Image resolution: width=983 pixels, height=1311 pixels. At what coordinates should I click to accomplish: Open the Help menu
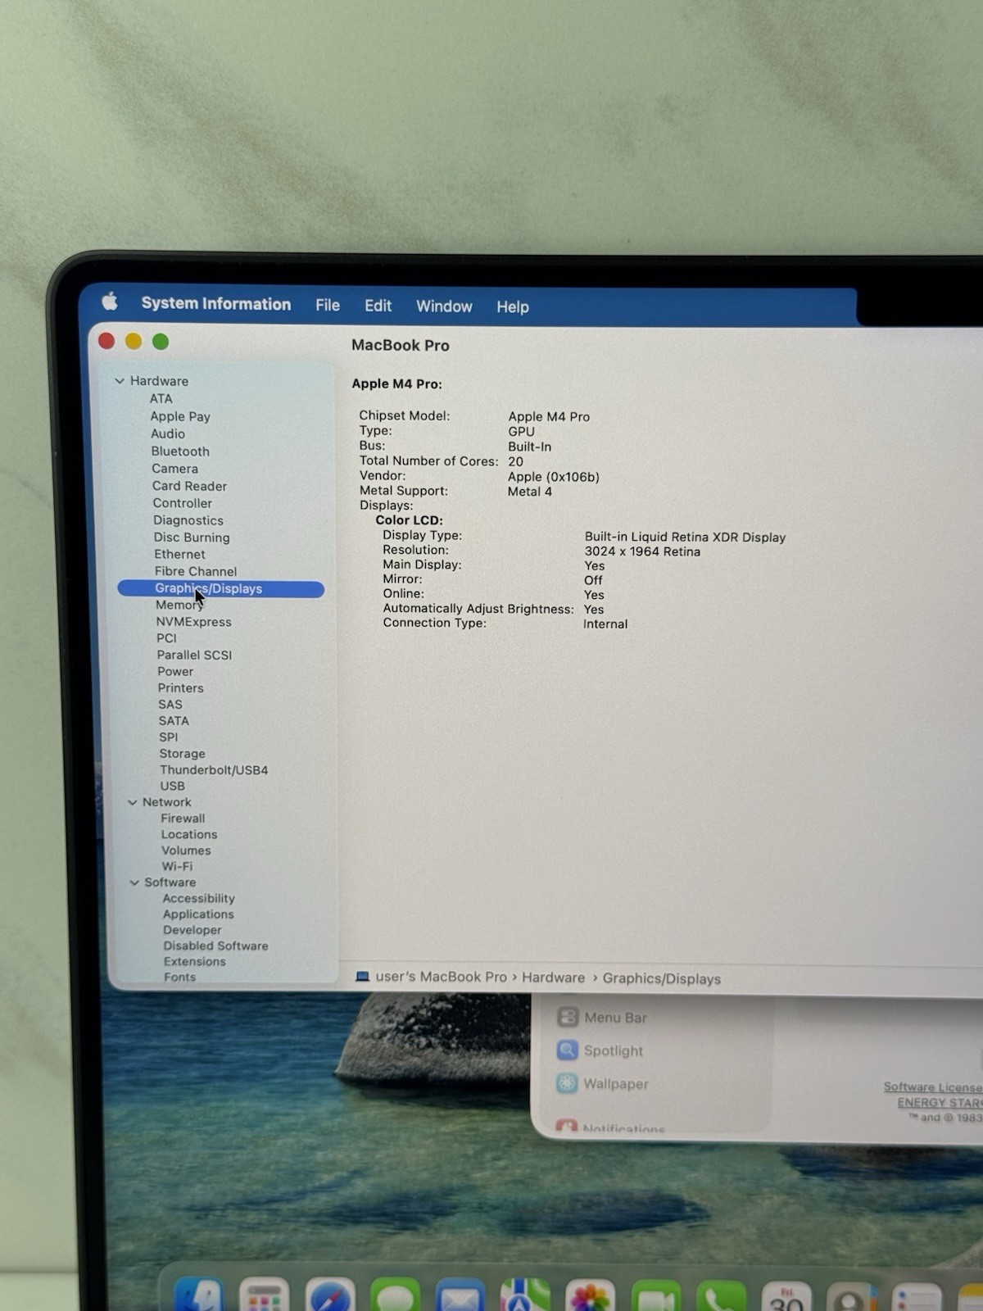(x=513, y=307)
